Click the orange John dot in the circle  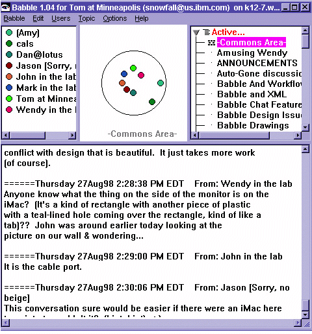pyautogui.click(x=122, y=83)
